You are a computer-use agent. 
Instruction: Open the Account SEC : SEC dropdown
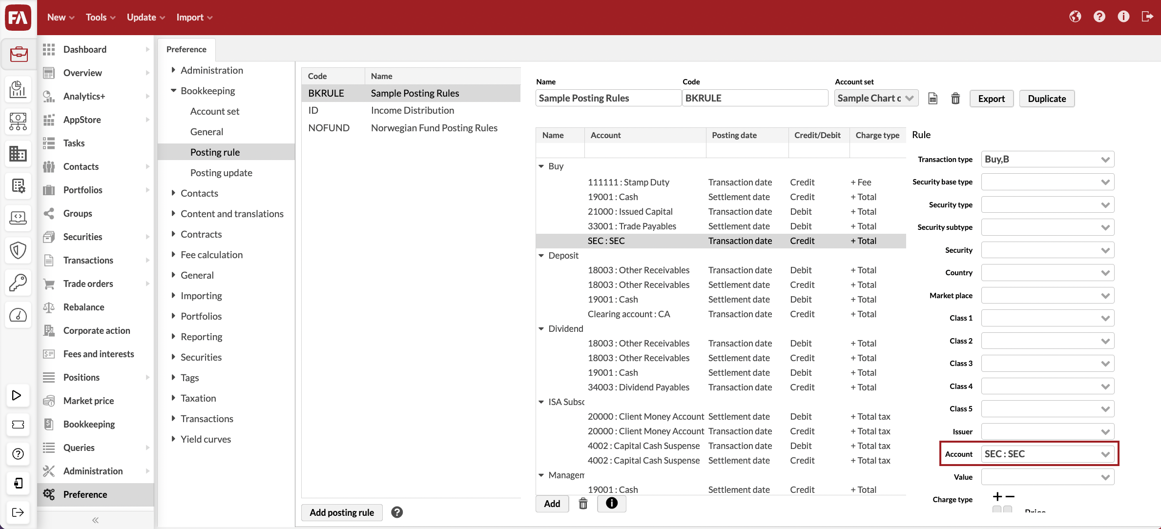tap(1048, 454)
